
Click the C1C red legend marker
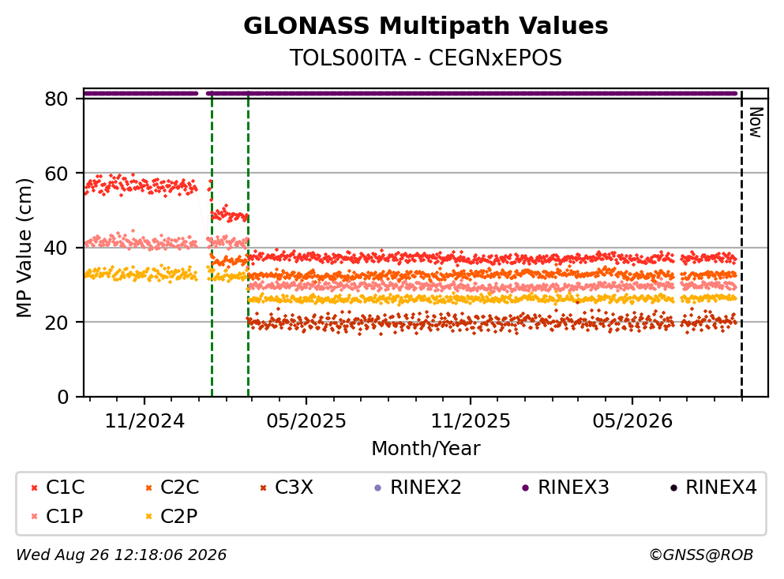[34, 487]
